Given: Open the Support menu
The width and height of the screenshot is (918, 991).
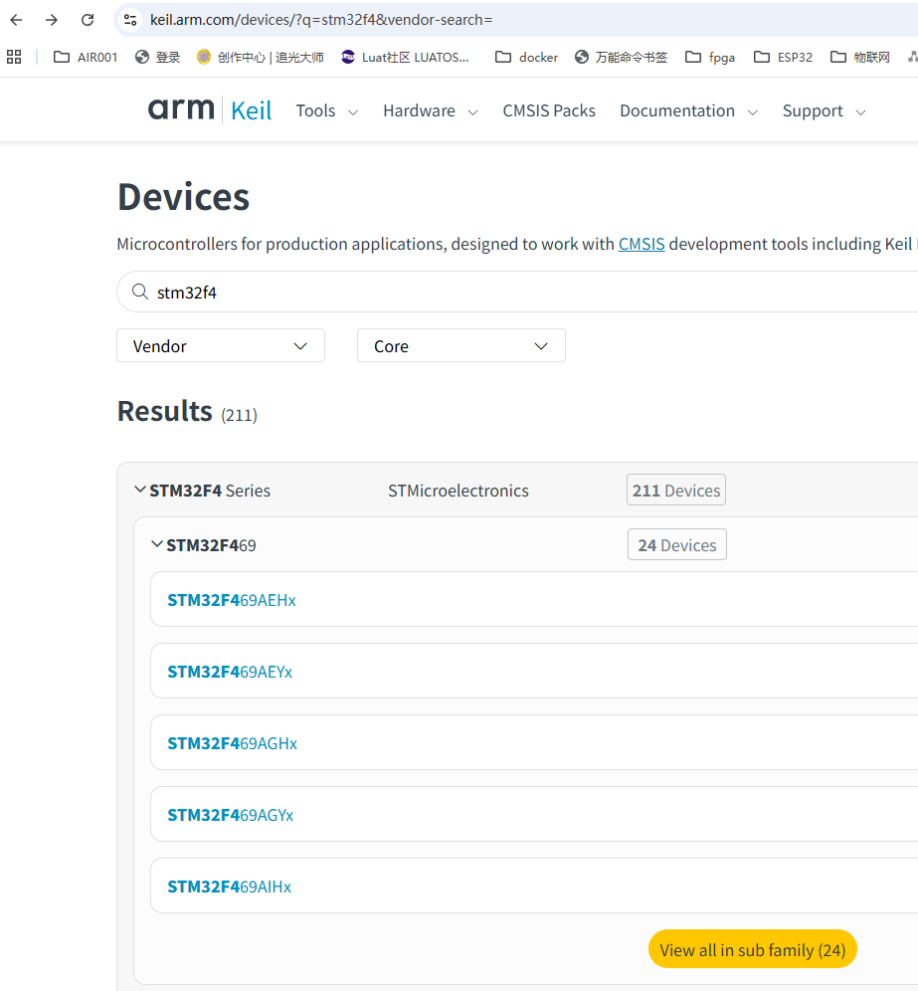Looking at the screenshot, I should click(824, 111).
